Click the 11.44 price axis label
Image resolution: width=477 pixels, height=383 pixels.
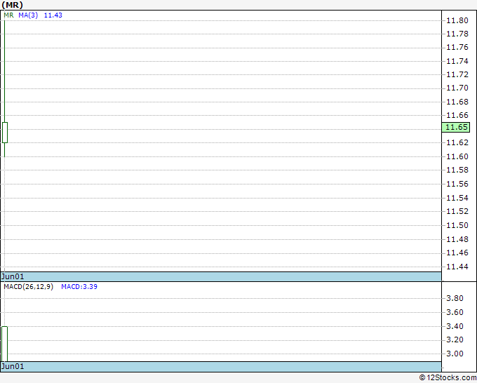tap(457, 267)
